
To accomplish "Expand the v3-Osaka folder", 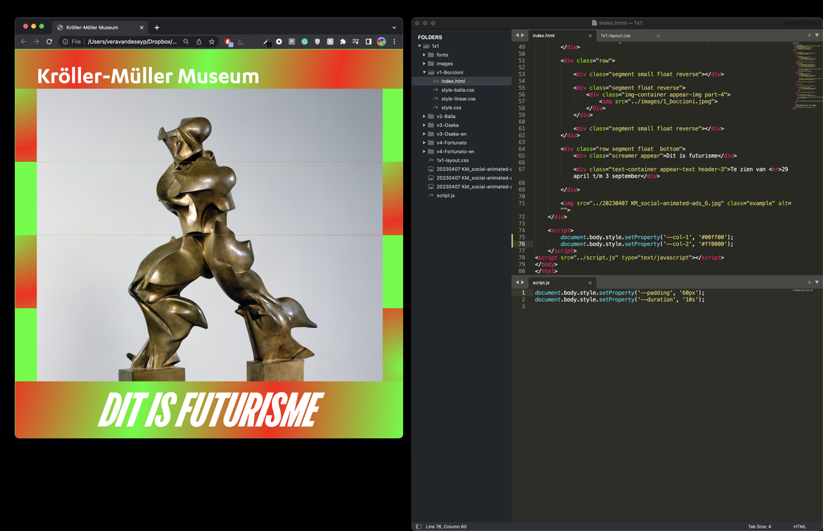I will tap(424, 125).
